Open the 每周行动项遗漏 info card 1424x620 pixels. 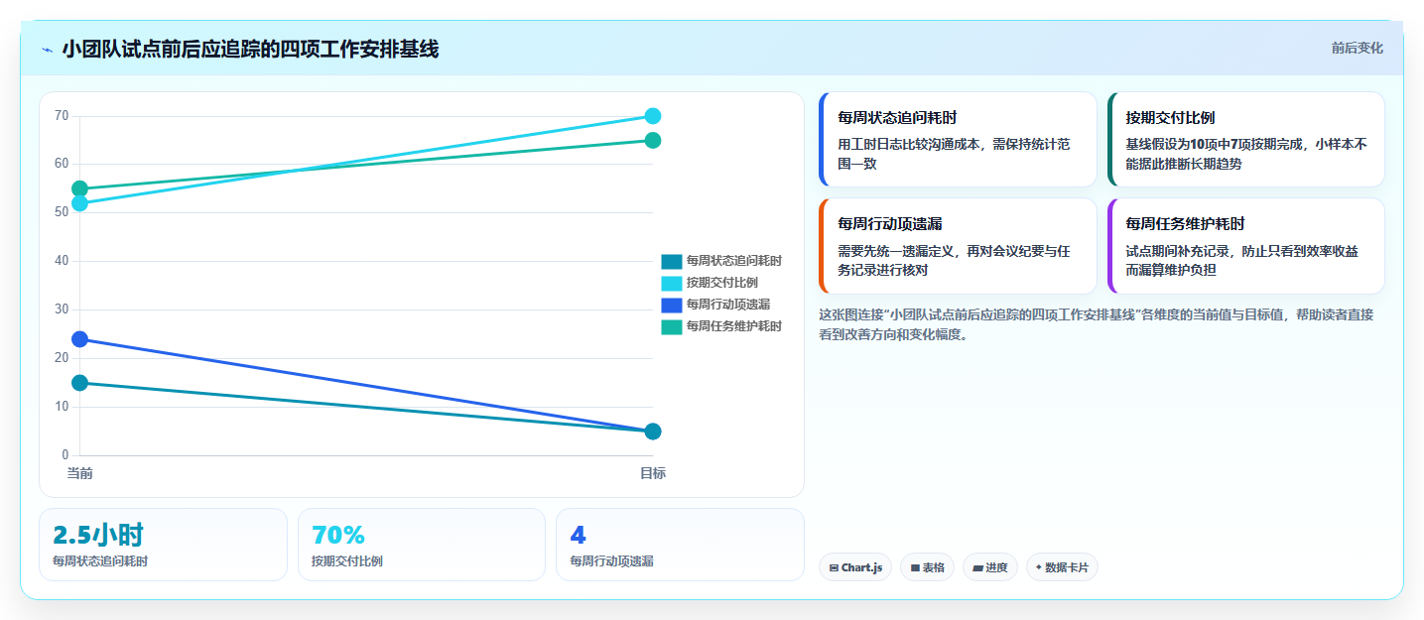pyautogui.click(x=958, y=246)
